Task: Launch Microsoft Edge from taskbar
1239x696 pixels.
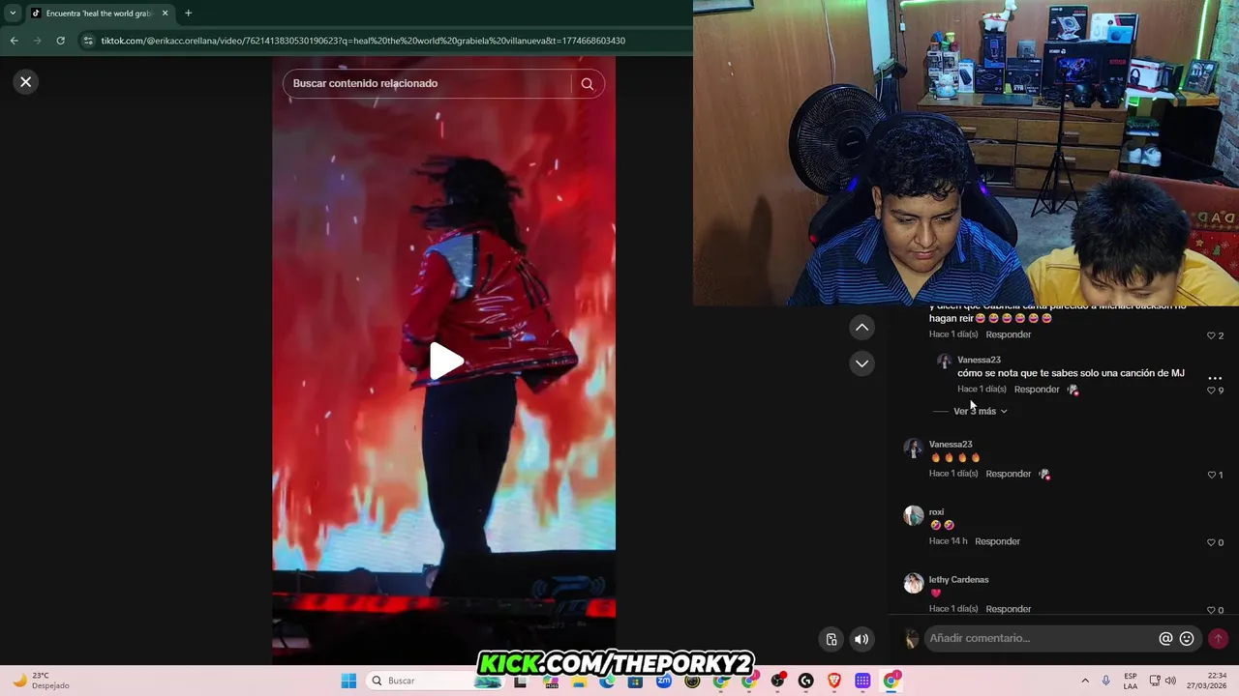Action: point(607,681)
